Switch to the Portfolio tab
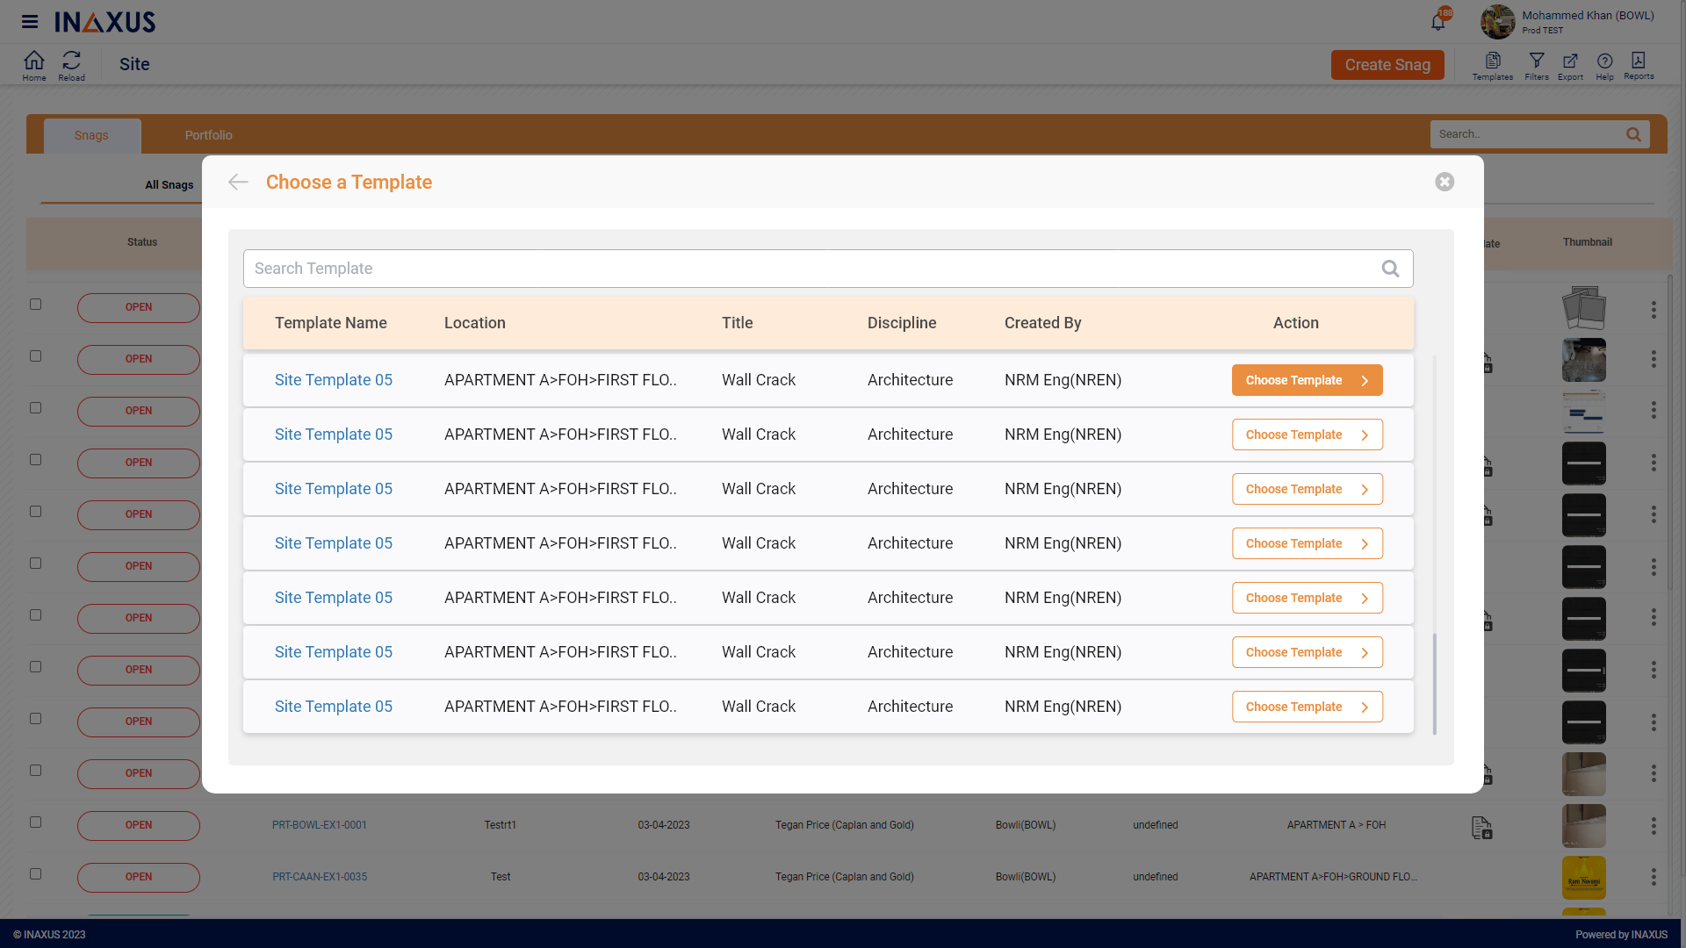This screenshot has height=948, width=1686. click(208, 135)
